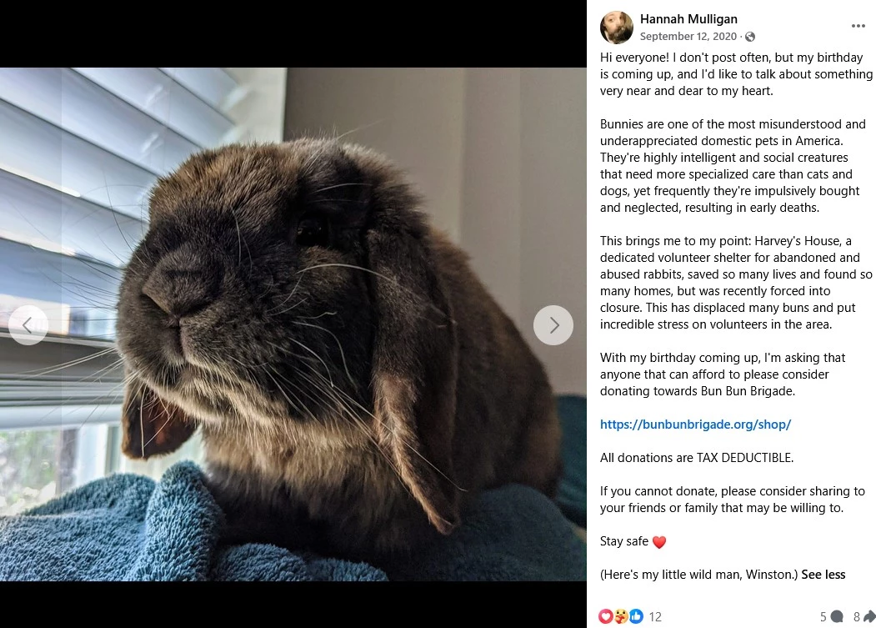Click the shares count number 8

(x=857, y=617)
